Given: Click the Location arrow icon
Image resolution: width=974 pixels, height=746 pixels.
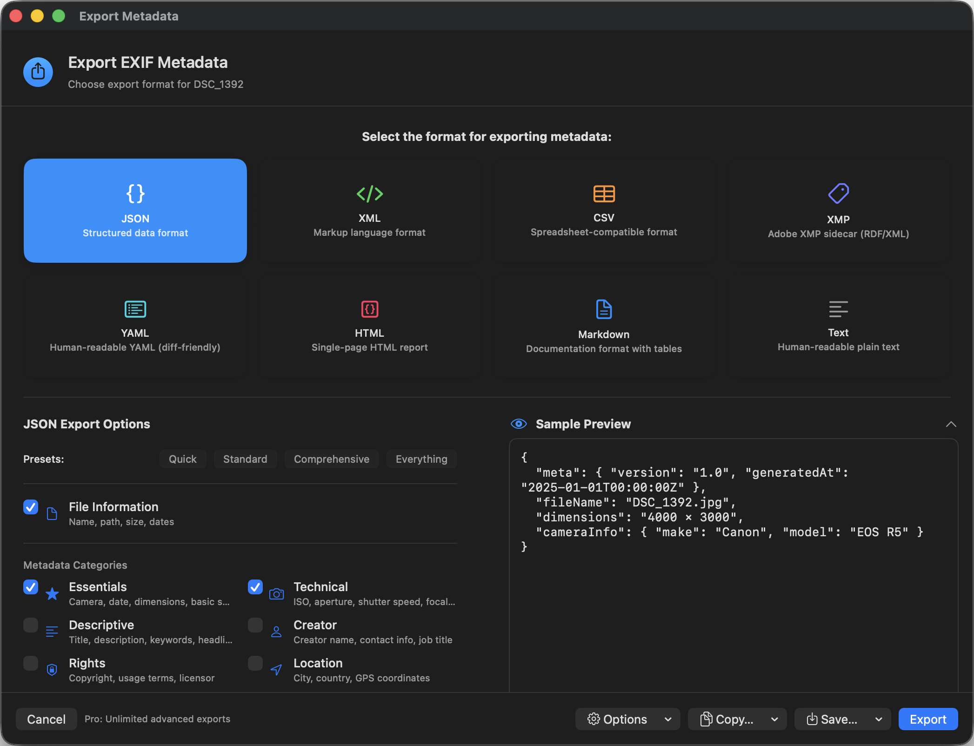Looking at the screenshot, I should click(x=276, y=670).
